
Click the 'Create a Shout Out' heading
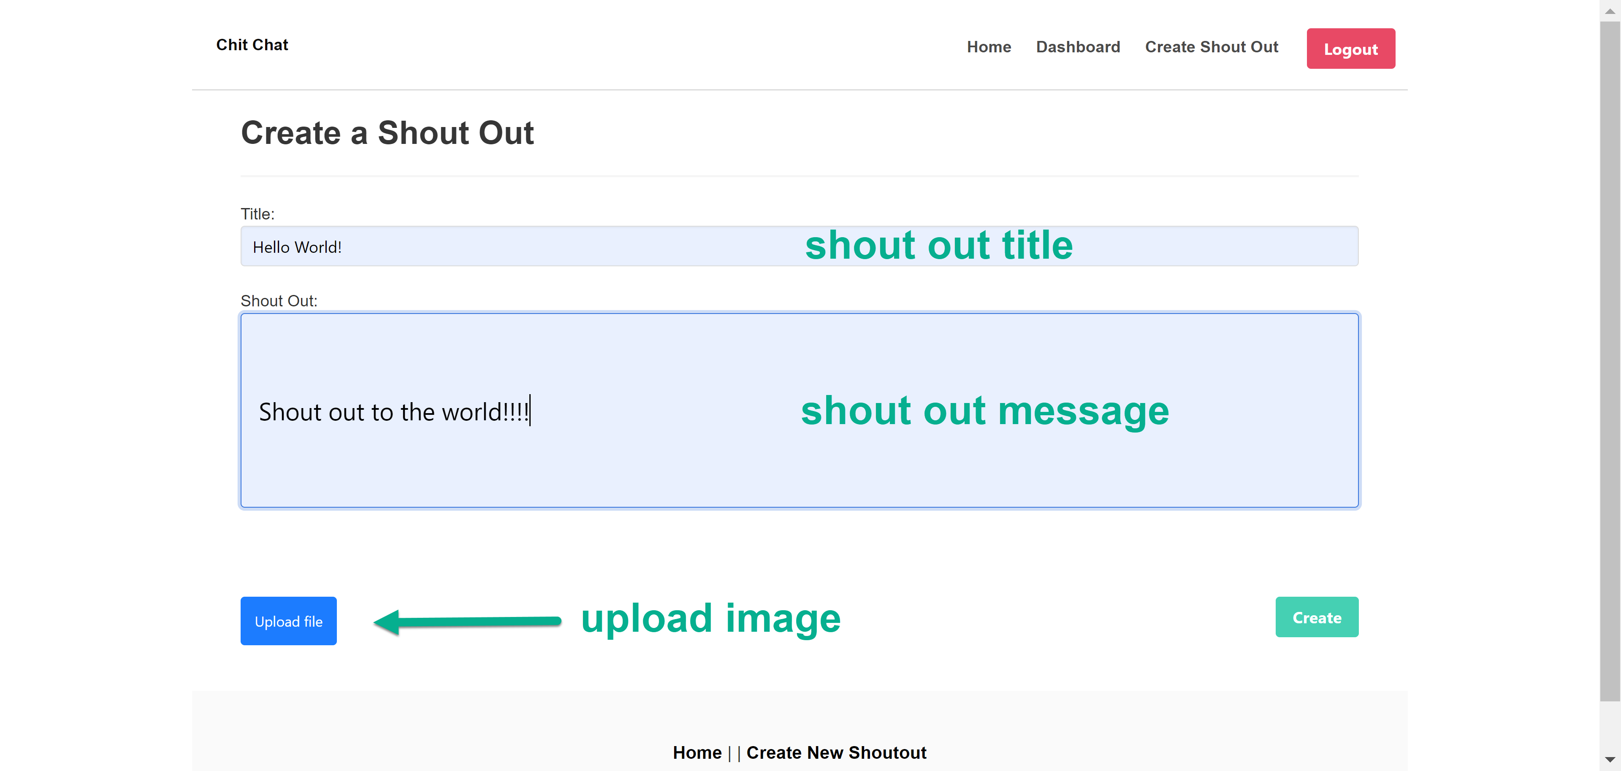point(387,133)
